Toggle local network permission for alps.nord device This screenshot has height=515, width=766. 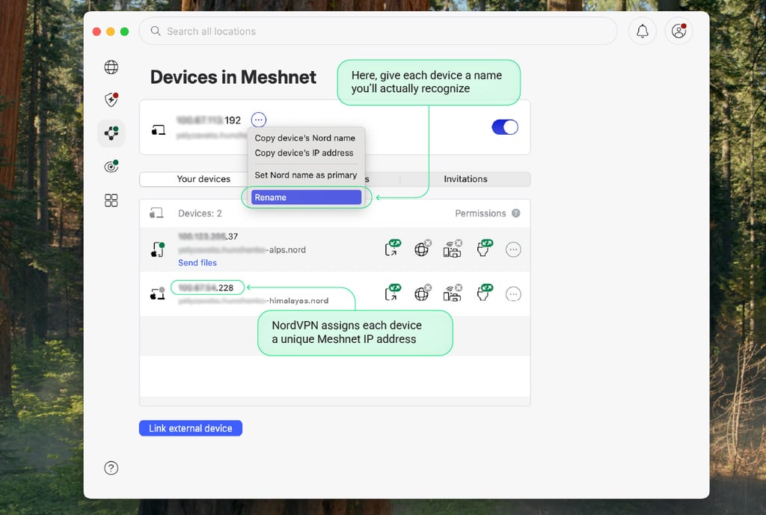point(453,249)
